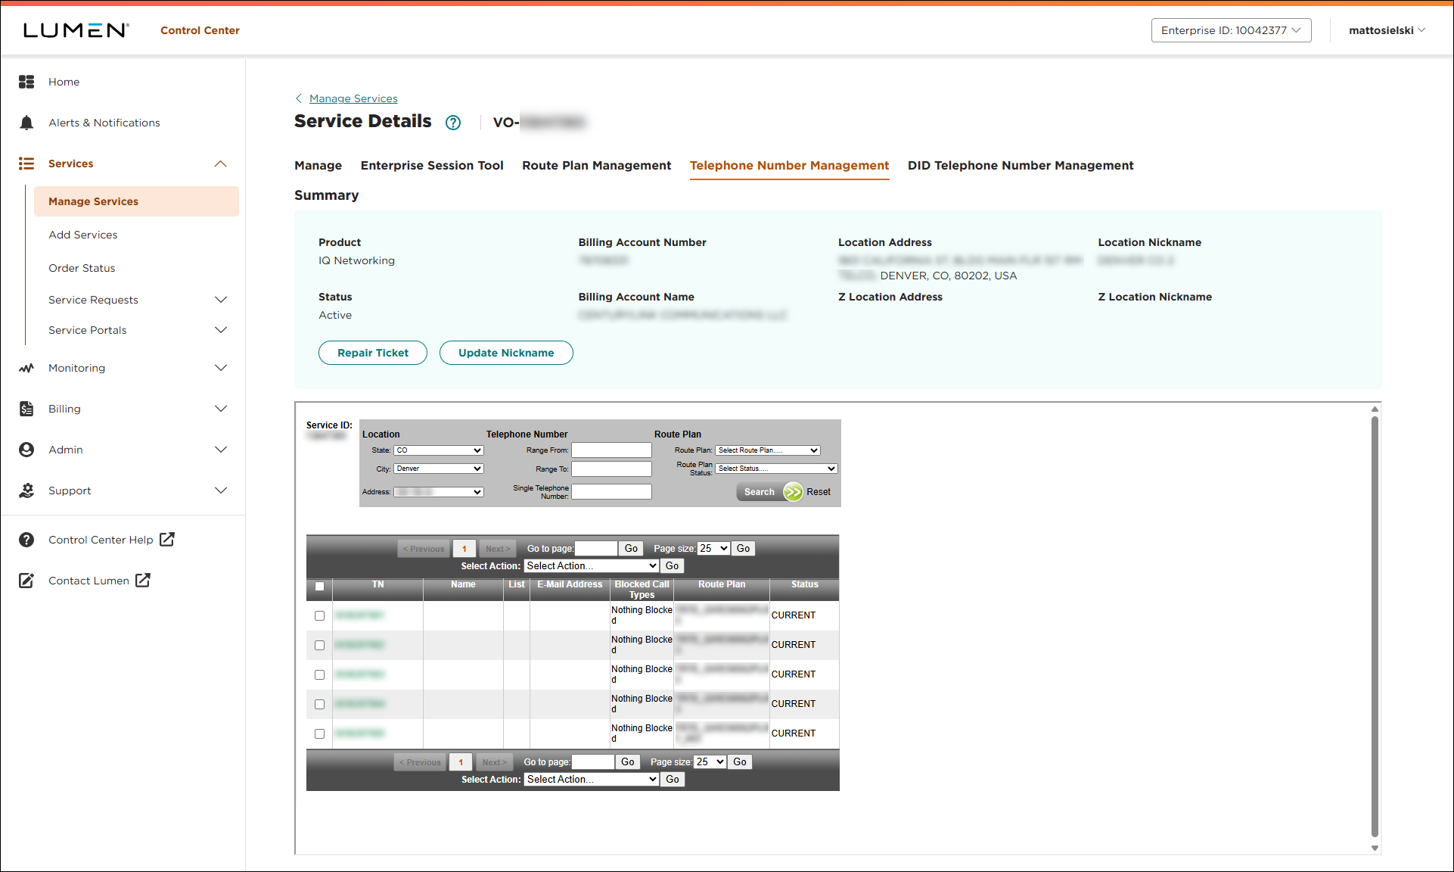Collapse the Services section chevron

coord(220,163)
